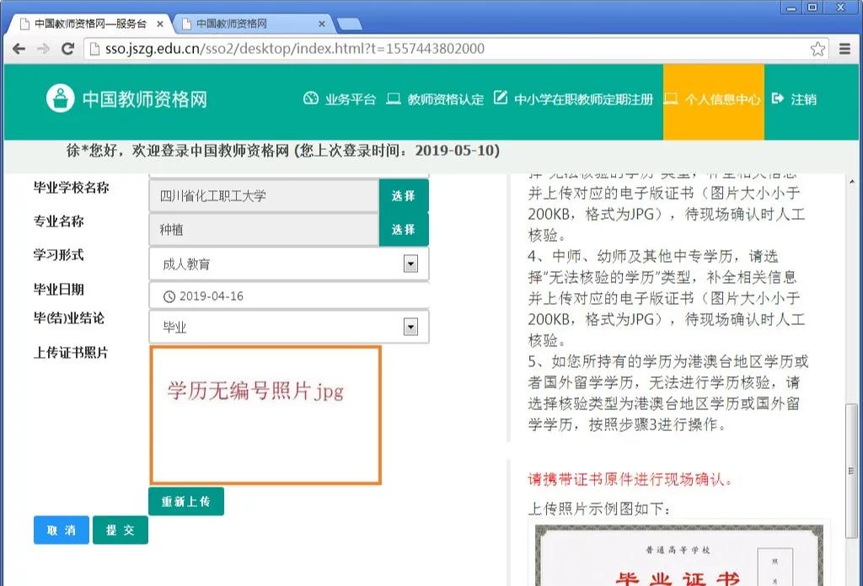Select the 中小学在职教师定期注册 edit icon
The image size is (863, 586).
[499, 99]
